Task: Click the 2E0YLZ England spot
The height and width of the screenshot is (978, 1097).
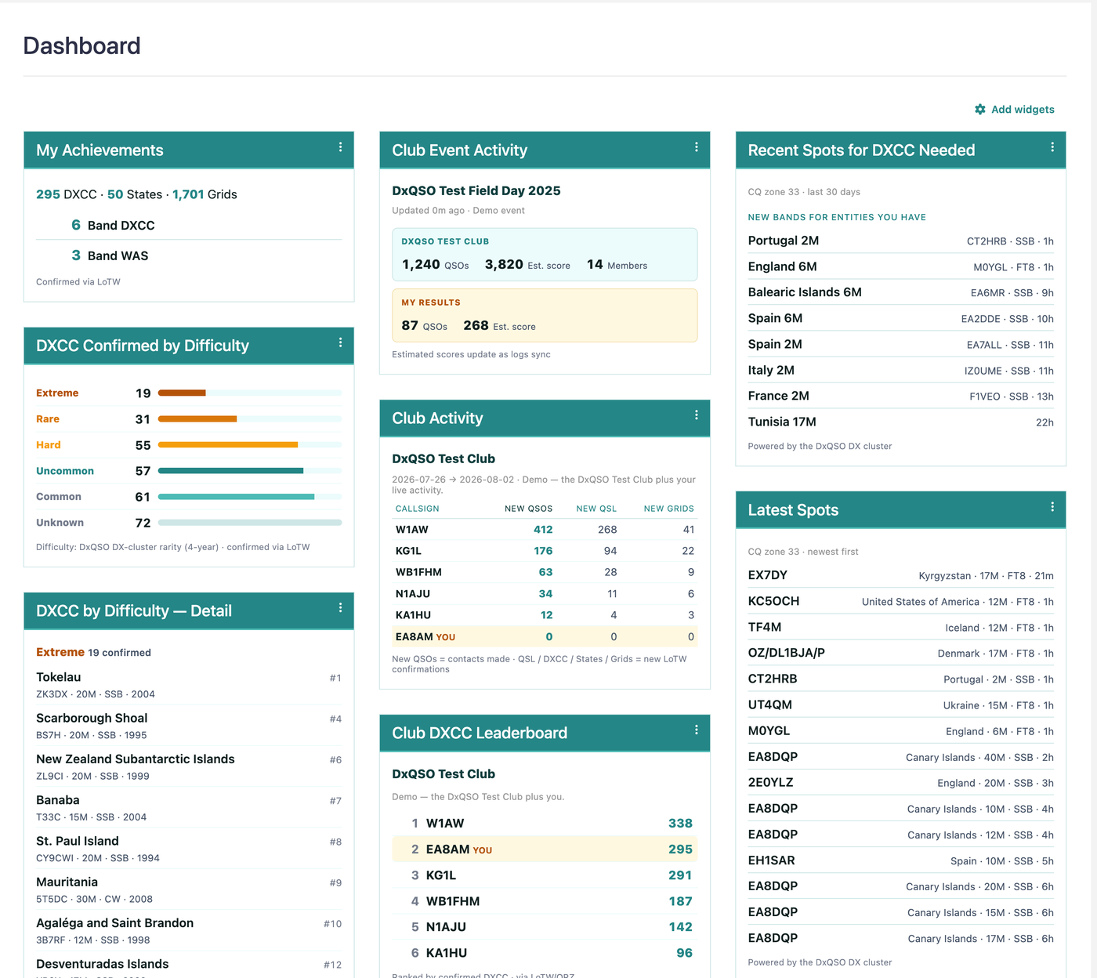Action: [900, 782]
